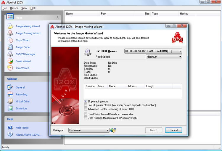
Task: Open the Read Speed dropdown
Action: pos(180,57)
